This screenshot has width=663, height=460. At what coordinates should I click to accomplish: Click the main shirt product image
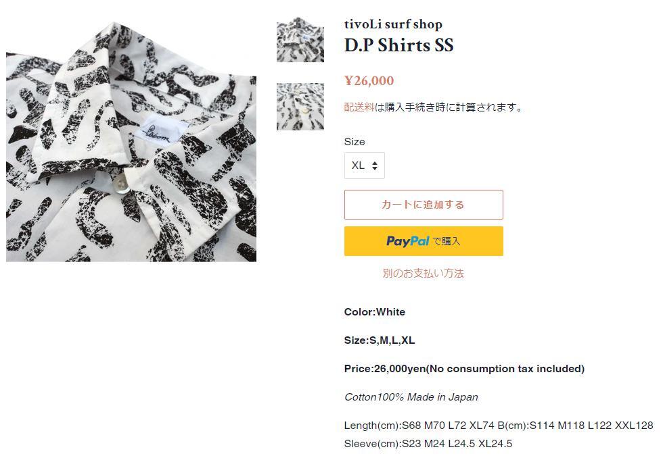click(131, 141)
